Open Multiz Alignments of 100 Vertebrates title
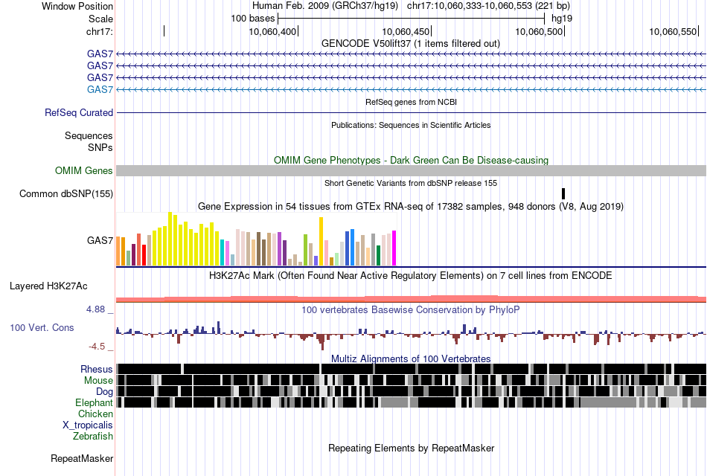The height and width of the screenshot is (476, 707). click(x=411, y=358)
